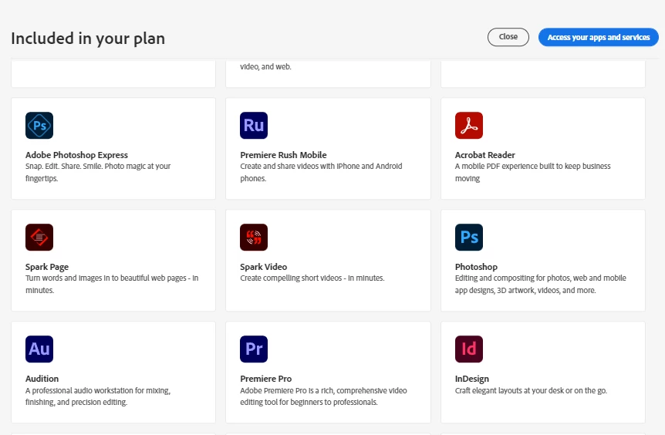Select the Photoshop card title
The image size is (665, 435).
pos(476,267)
